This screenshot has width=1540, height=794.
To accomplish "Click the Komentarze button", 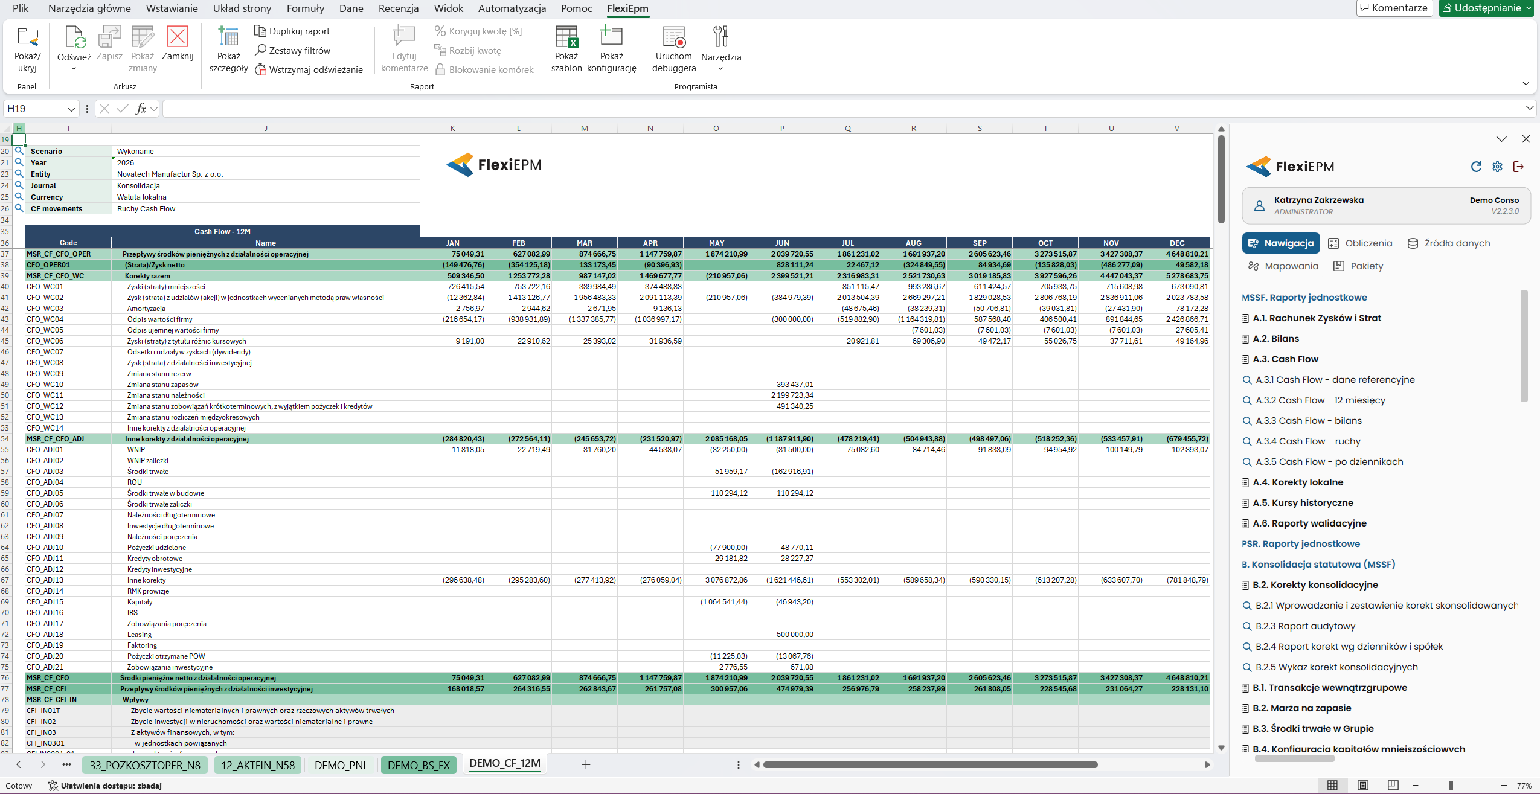I will point(1394,8).
